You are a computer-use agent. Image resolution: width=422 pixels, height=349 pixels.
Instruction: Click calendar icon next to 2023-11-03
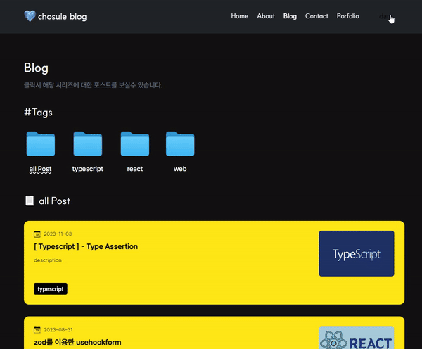click(x=37, y=234)
